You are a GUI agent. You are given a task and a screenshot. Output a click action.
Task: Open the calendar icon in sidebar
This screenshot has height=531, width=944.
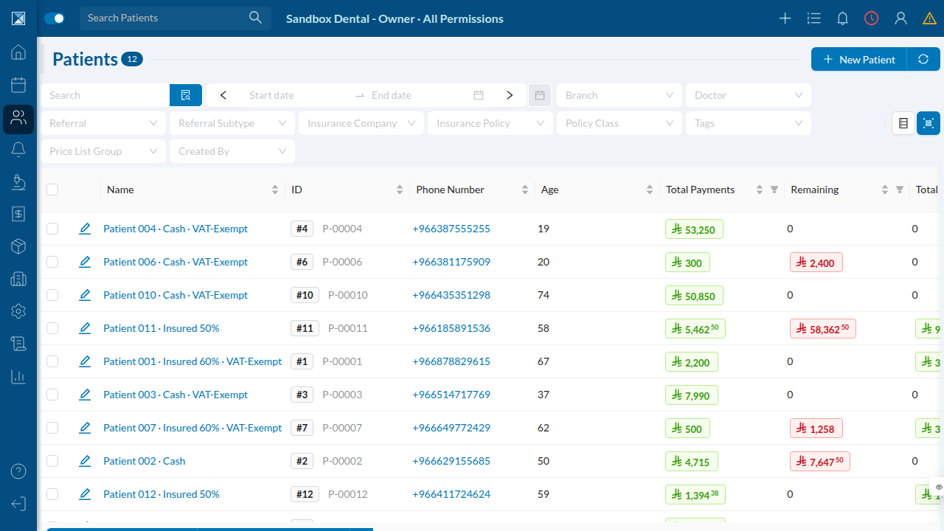(18, 85)
